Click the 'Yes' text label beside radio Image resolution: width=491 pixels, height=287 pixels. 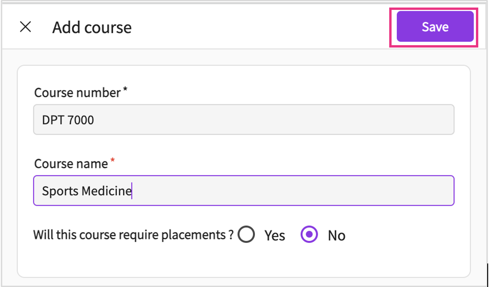274,235
